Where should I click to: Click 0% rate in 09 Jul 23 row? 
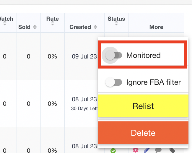tap(52, 56)
